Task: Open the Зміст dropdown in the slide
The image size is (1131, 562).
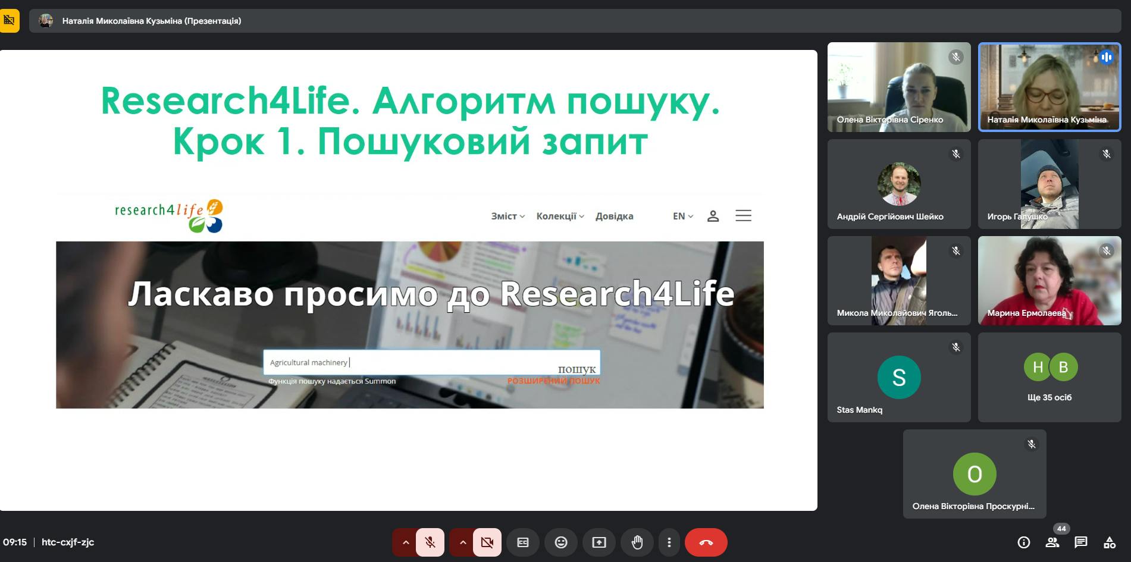Action: coord(508,216)
